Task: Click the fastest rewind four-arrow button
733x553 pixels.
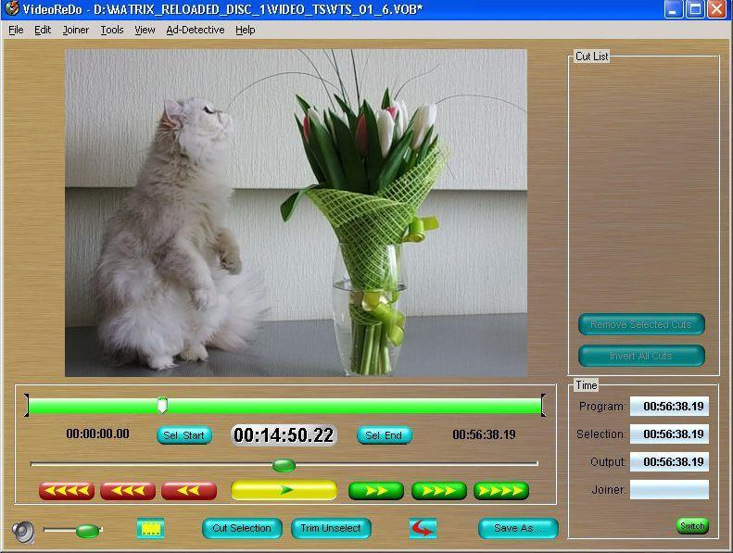Action: click(67, 491)
